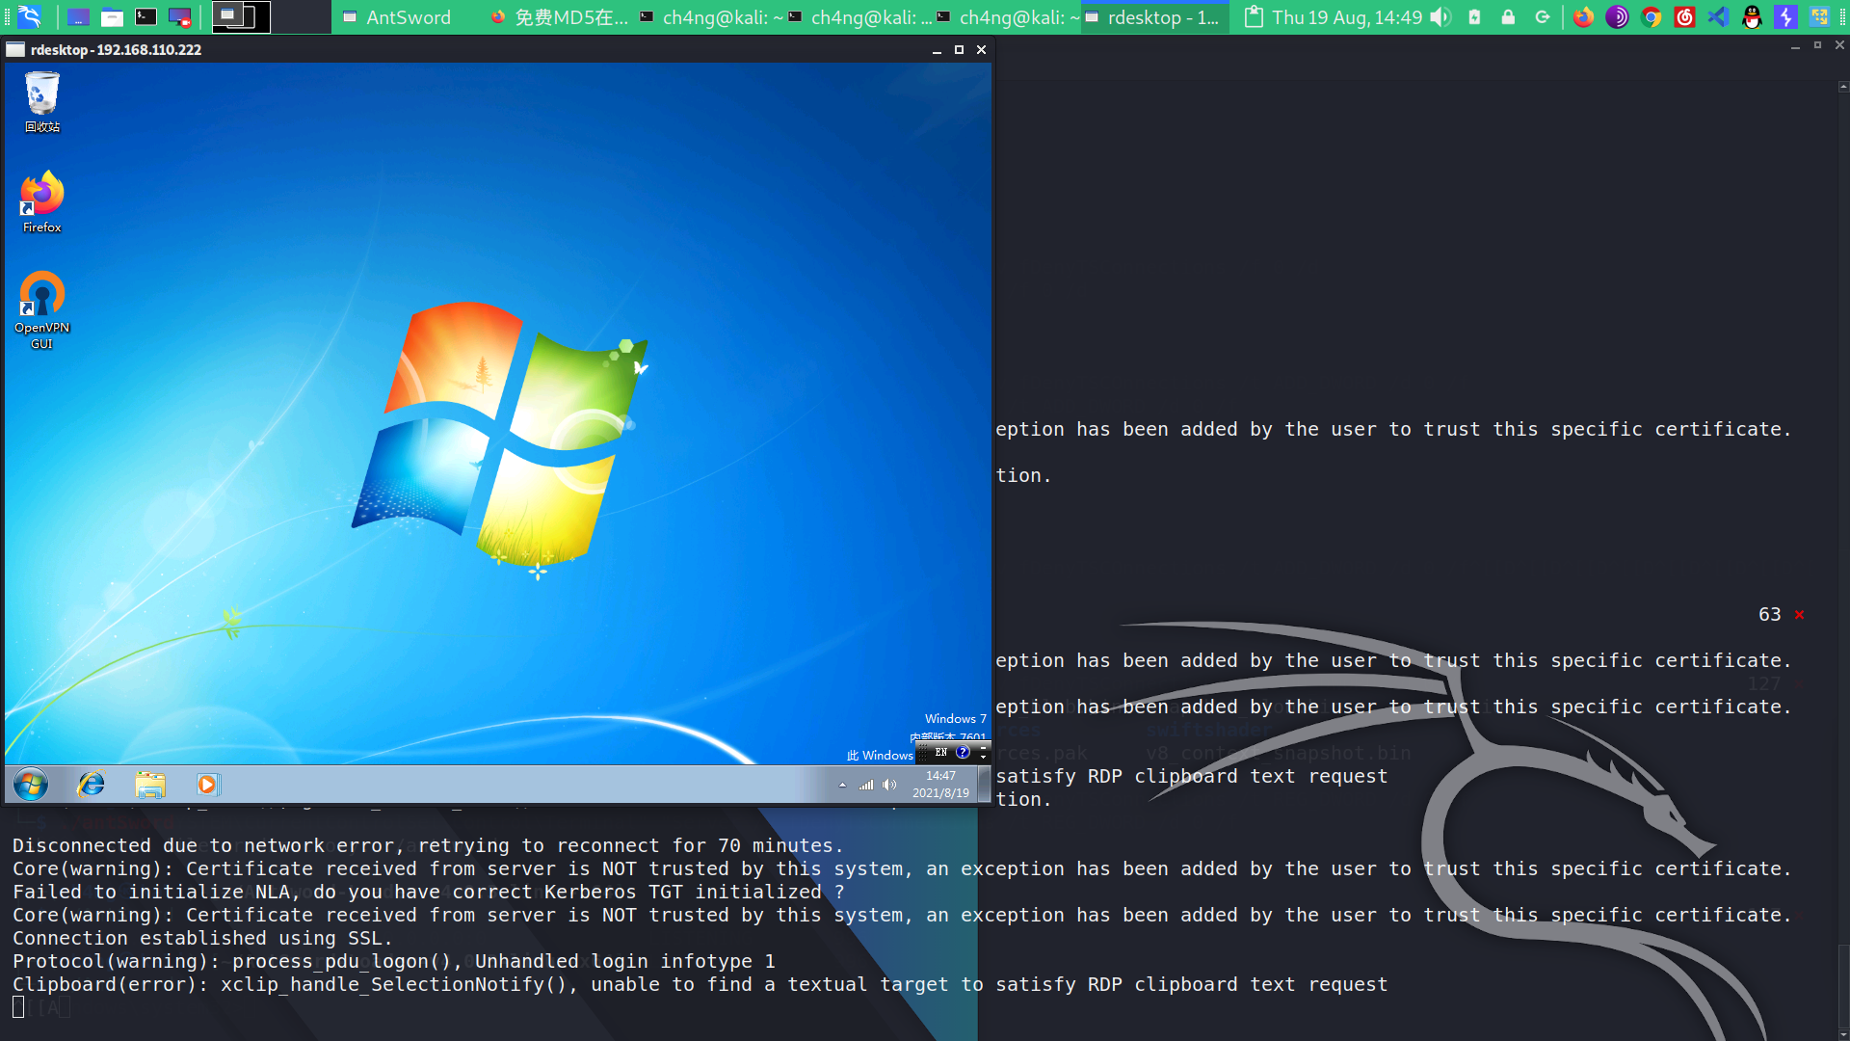Viewport: 1850px width, 1041px height.
Task: Open language bar options dropdown arrow
Action: point(983,756)
